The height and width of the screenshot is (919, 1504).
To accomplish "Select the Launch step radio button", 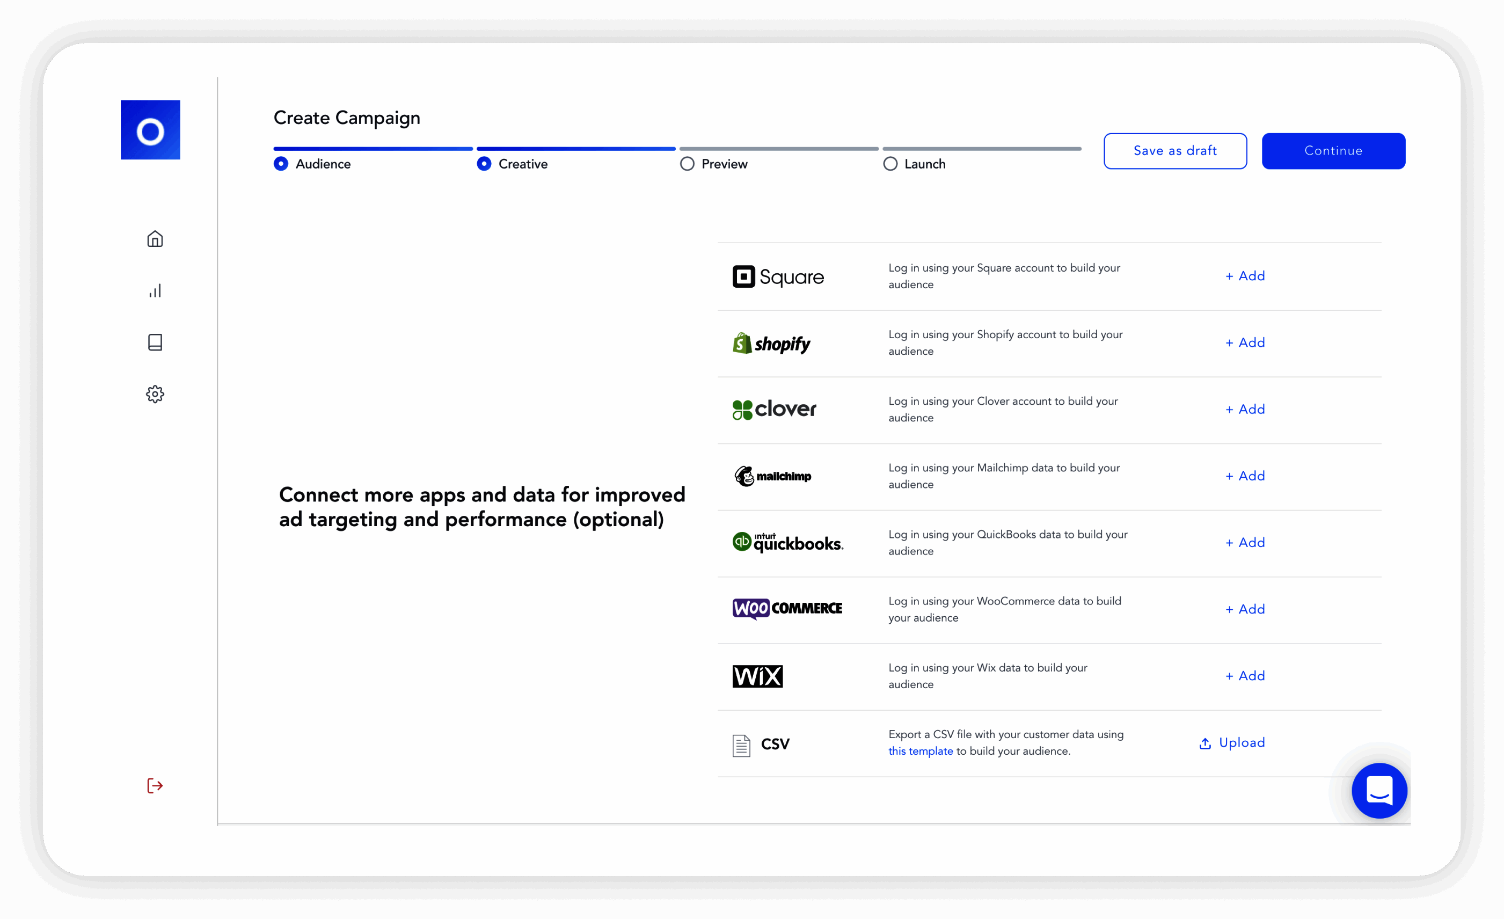I will [890, 164].
